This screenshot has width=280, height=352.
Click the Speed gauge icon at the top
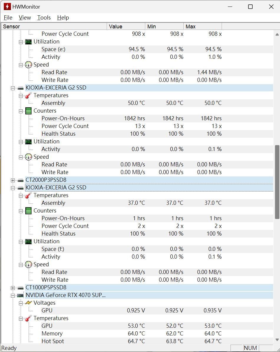tap(28, 65)
